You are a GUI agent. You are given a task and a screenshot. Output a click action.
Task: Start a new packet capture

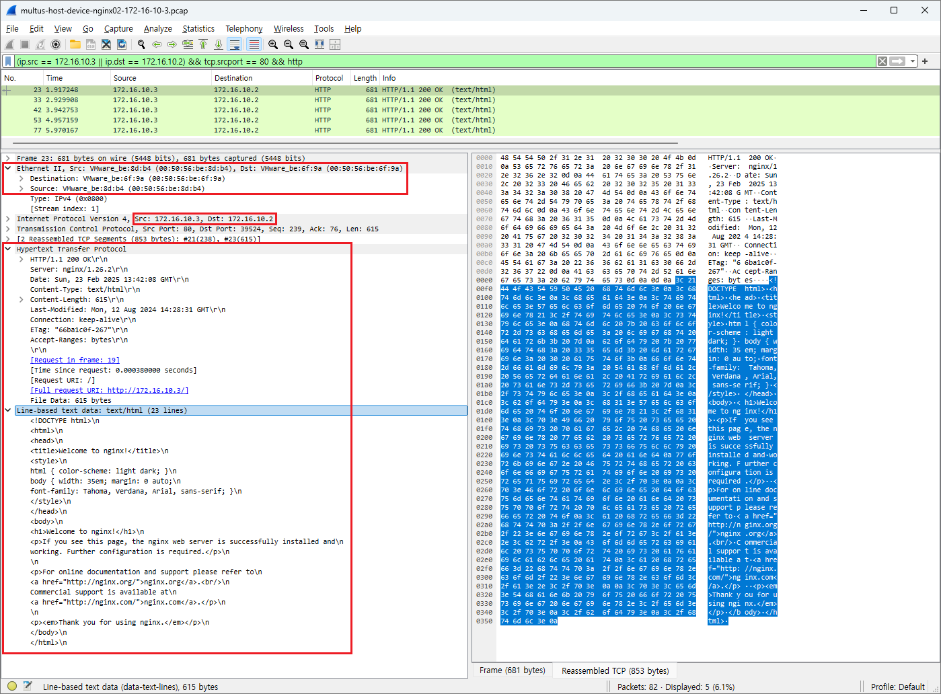(9, 44)
